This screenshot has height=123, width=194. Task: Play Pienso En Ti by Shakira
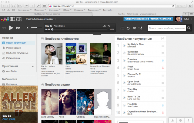point(124,75)
